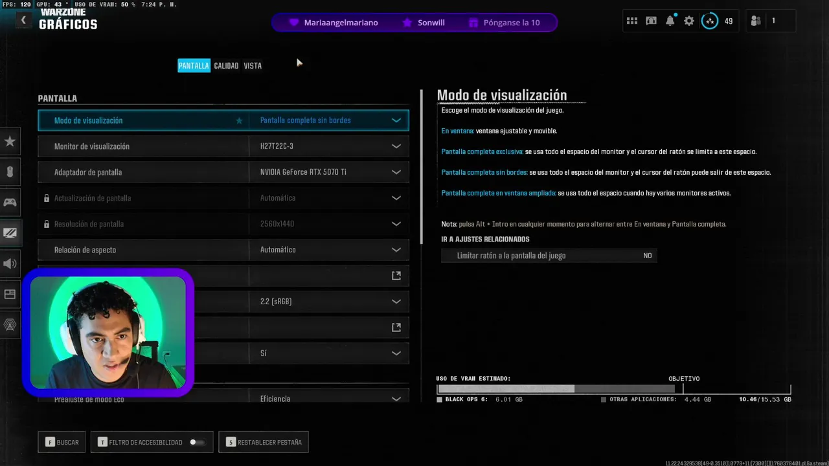This screenshot has height=466, width=829.
Task: Click lock icon beside Actualización de pantalla
Action: pos(47,198)
